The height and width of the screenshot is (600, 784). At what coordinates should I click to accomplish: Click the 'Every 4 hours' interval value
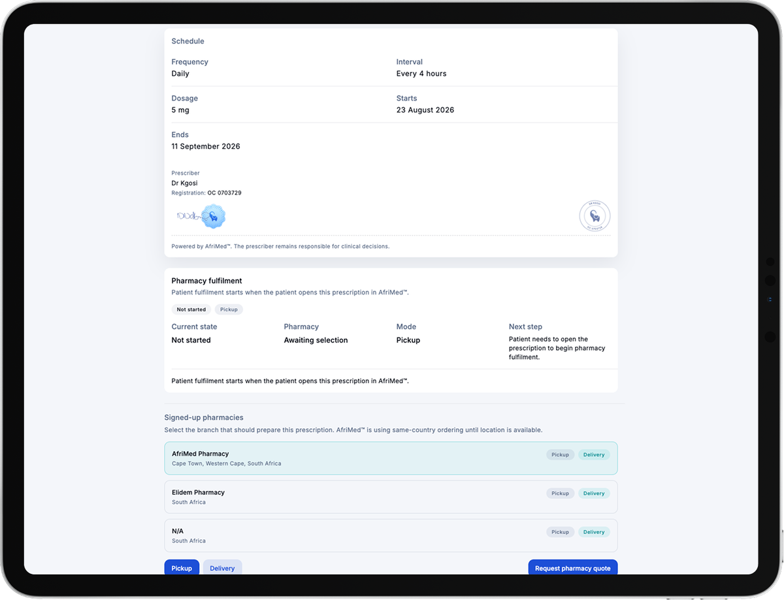click(x=421, y=74)
